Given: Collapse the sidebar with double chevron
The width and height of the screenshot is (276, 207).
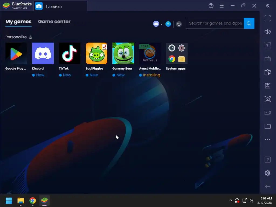Looking at the screenshot, I should (x=268, y=6).
